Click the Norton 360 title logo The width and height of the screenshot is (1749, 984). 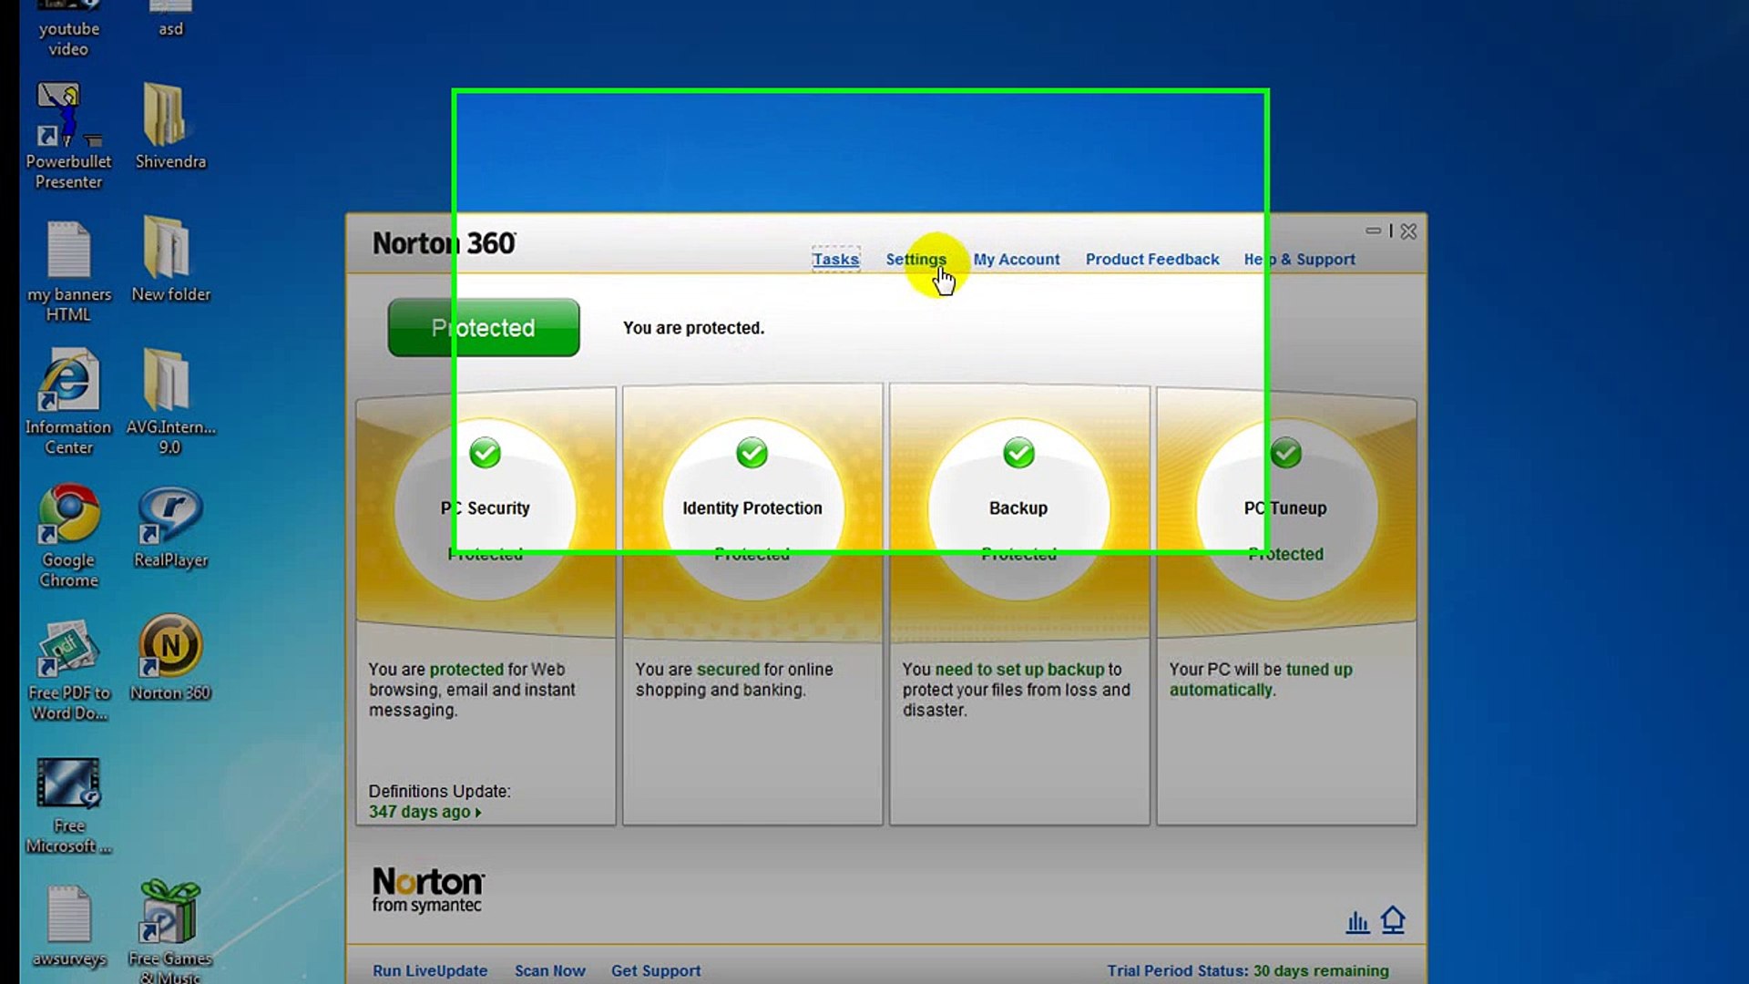(445, 243)
